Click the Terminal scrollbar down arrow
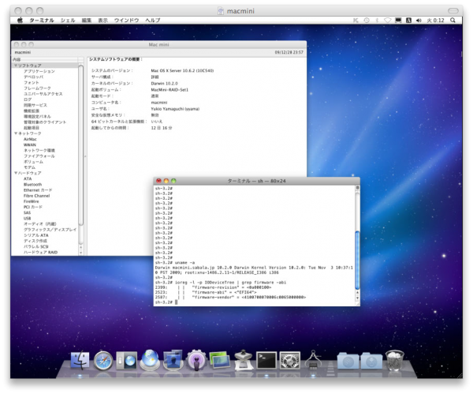Viewport: 473px width, 394px height. pos(357,298)
